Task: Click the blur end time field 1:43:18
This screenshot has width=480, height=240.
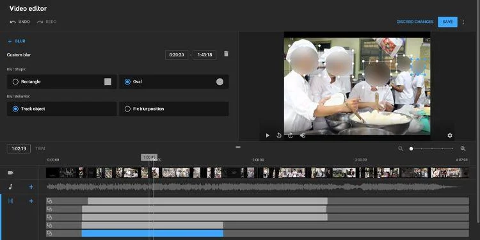Action: click(205, 55)
